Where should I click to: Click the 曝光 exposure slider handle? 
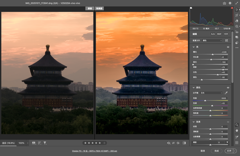tap(213, 54)
